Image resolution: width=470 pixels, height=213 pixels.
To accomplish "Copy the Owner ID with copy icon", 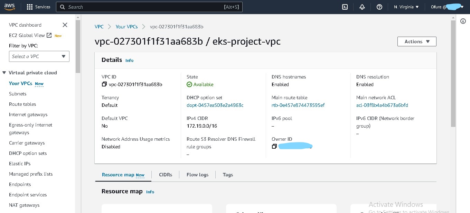I will pos(274,147).
